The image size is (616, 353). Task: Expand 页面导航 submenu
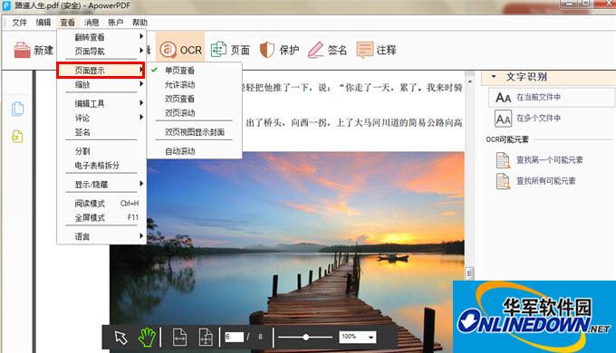pos(101,51)
